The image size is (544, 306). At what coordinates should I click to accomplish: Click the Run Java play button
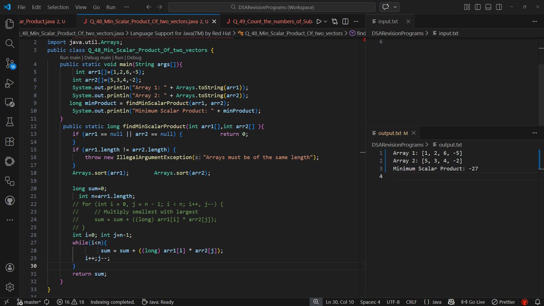[319, 21]
